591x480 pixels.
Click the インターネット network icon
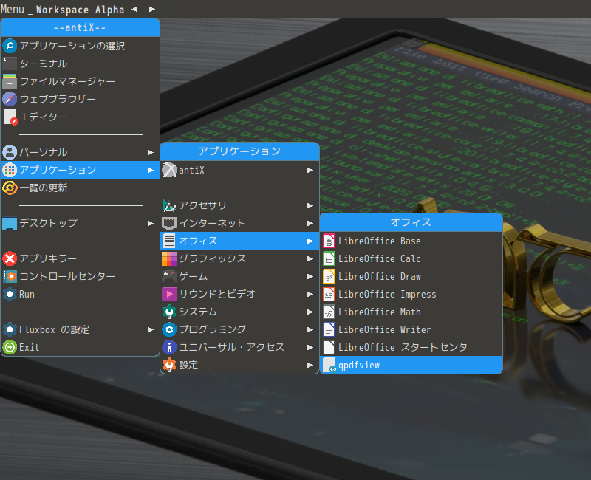(169, 223)
